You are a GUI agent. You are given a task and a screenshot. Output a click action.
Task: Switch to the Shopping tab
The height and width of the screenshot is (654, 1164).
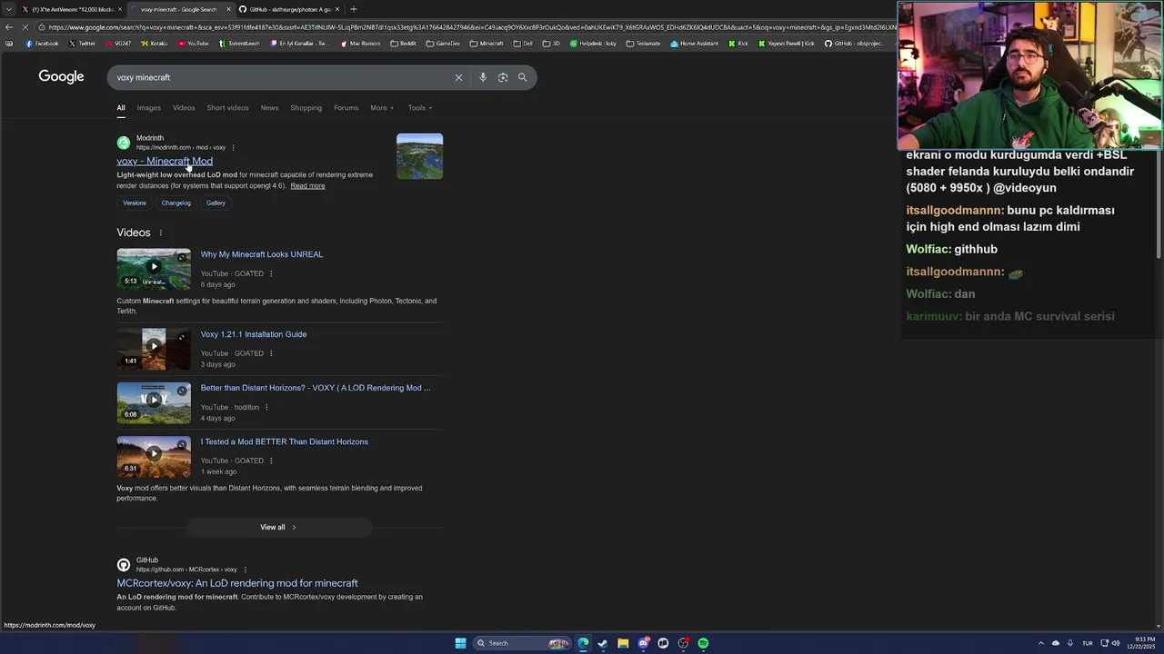pyautogui.click(x=306, y=108)
